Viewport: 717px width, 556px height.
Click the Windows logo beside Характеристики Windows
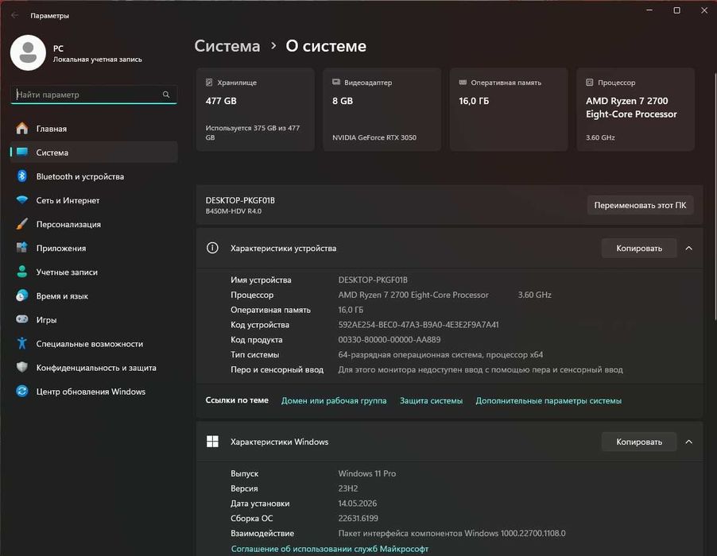tap(212, 442)
